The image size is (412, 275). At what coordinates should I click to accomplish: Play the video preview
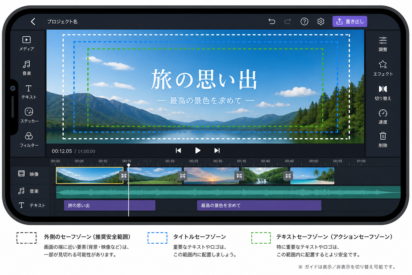pos(198,150)
